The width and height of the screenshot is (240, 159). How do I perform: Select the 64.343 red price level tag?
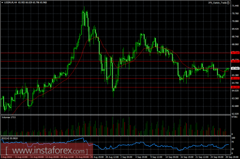pos(235,87)
